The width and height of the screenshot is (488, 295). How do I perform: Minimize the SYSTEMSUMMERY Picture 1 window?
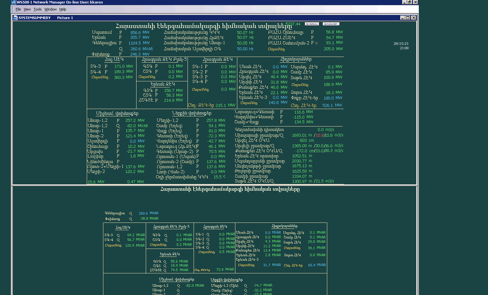(403, 18)
